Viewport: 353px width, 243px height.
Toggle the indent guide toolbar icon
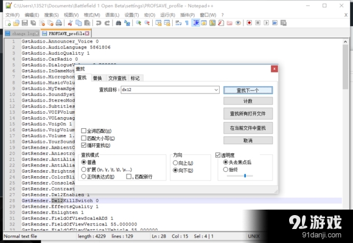(195, 23)
